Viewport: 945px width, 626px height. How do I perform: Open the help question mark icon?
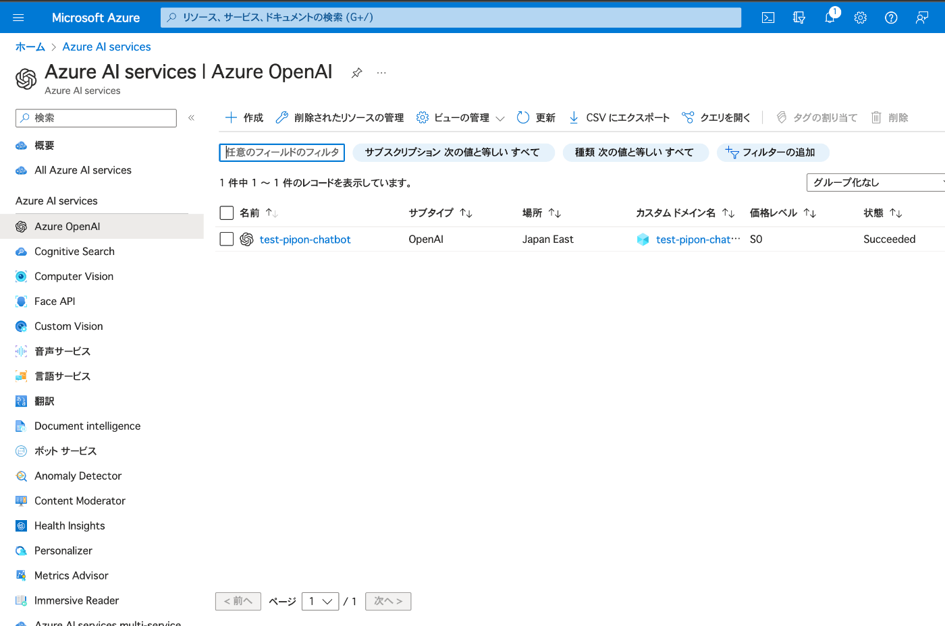click(891, 18)
